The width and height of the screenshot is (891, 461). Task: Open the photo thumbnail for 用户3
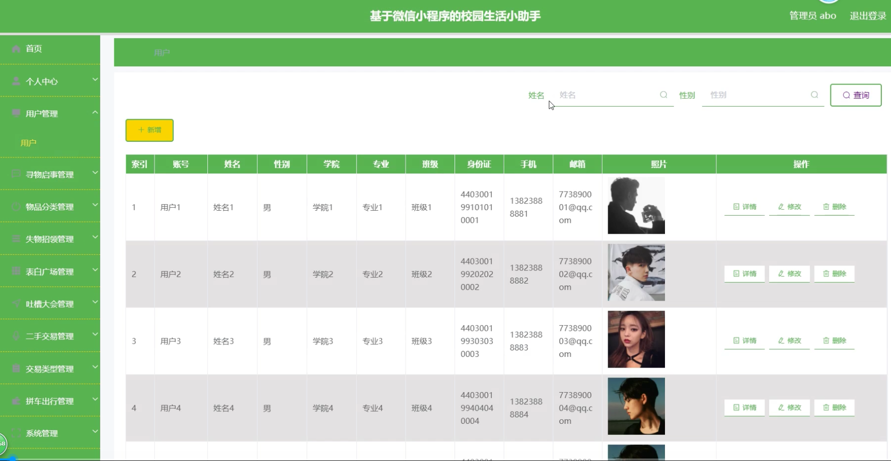click(636, 339)
